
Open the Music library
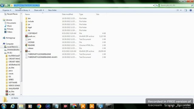9,26
